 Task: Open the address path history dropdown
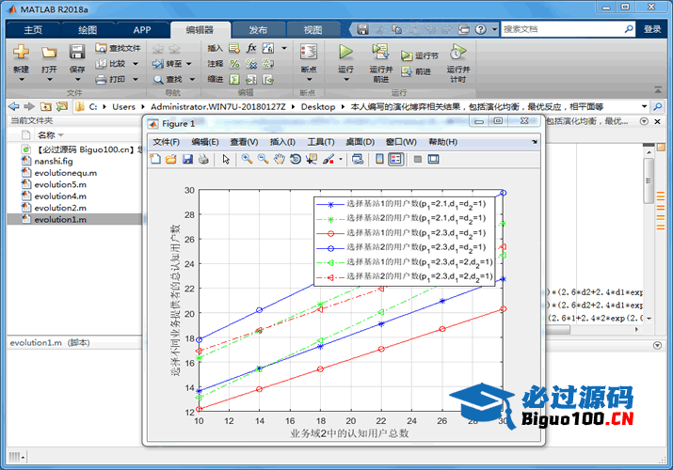(x=644, y=106)
